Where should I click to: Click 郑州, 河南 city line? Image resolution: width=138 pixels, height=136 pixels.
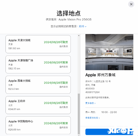90,85
